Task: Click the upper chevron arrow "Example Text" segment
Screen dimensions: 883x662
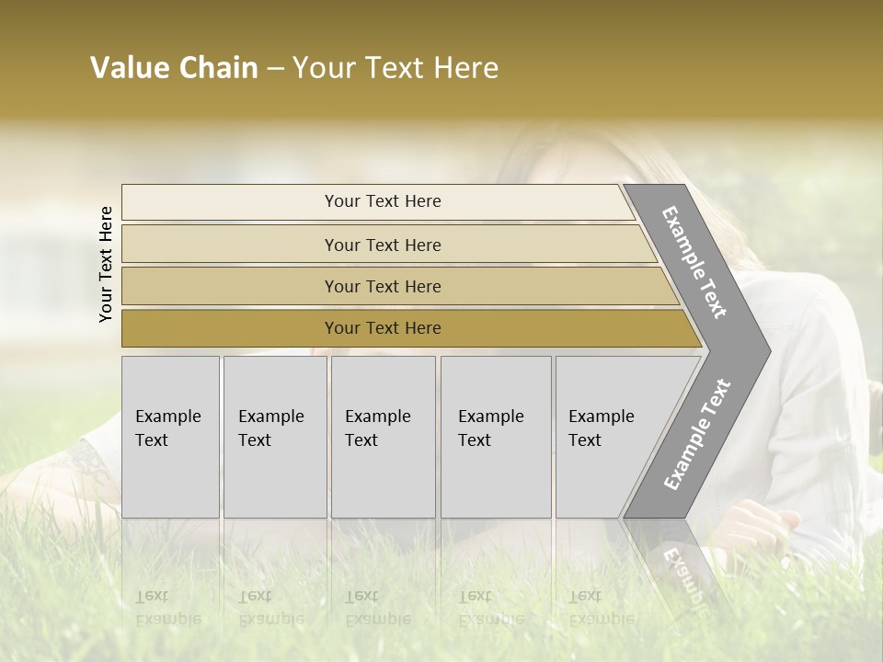Action: tap(696, 263)
